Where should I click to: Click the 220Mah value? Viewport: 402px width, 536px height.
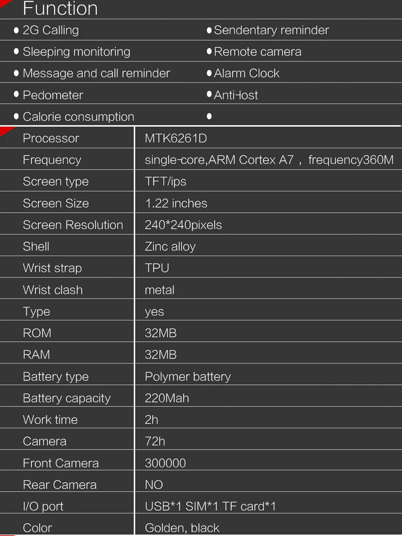(x=167, y=398)
